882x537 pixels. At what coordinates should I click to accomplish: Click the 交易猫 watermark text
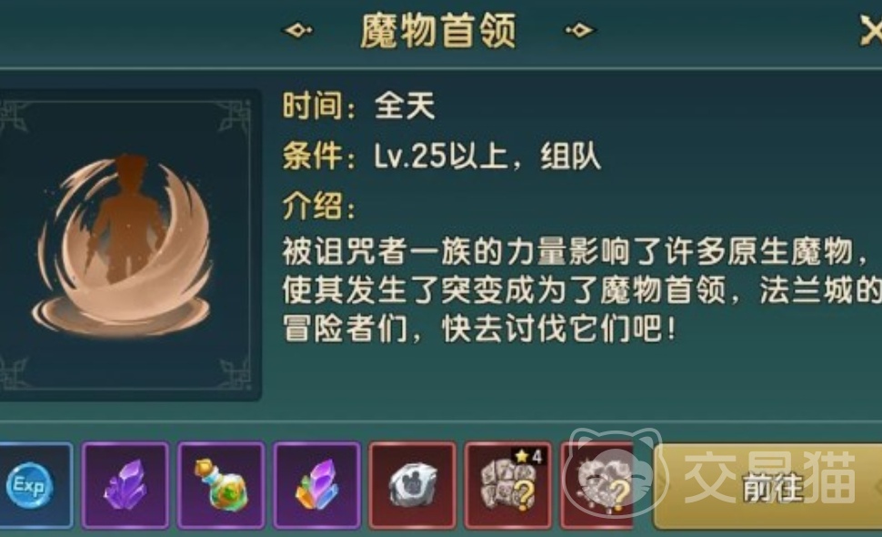(x=769, y=477)
